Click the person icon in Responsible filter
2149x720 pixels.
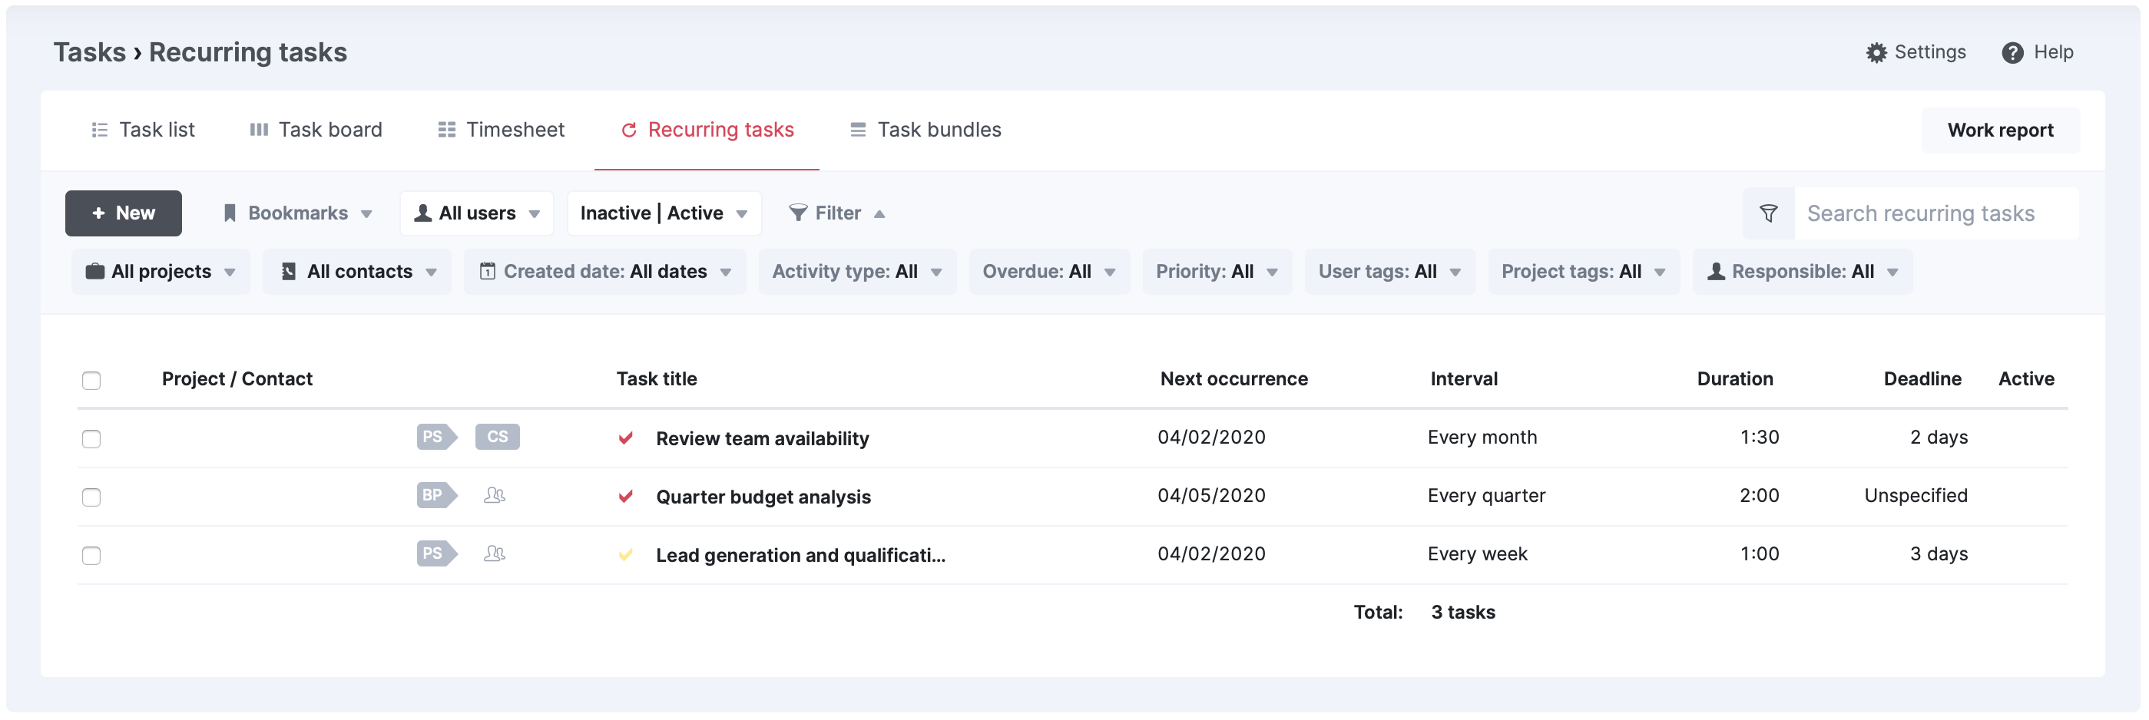[1716, 271]
